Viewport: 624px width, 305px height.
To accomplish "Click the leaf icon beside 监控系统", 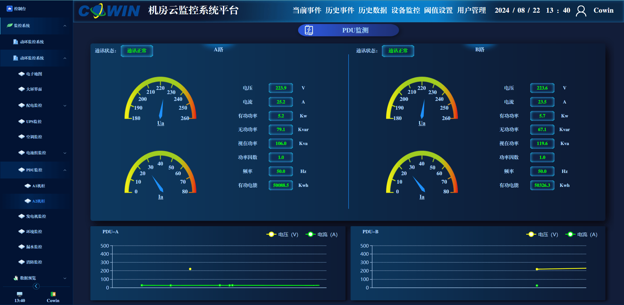I will click(x=10, y=25).
